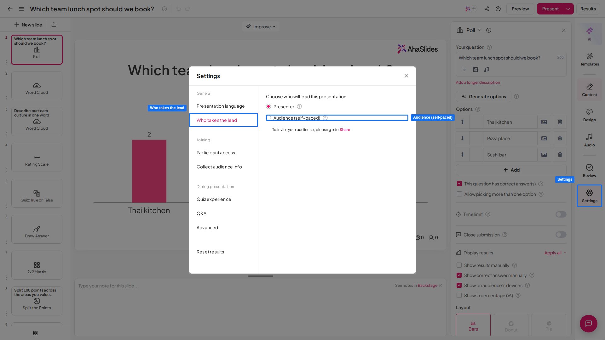Click the undo arrow icon
605x340 pixels.
(x=179, y=9)
